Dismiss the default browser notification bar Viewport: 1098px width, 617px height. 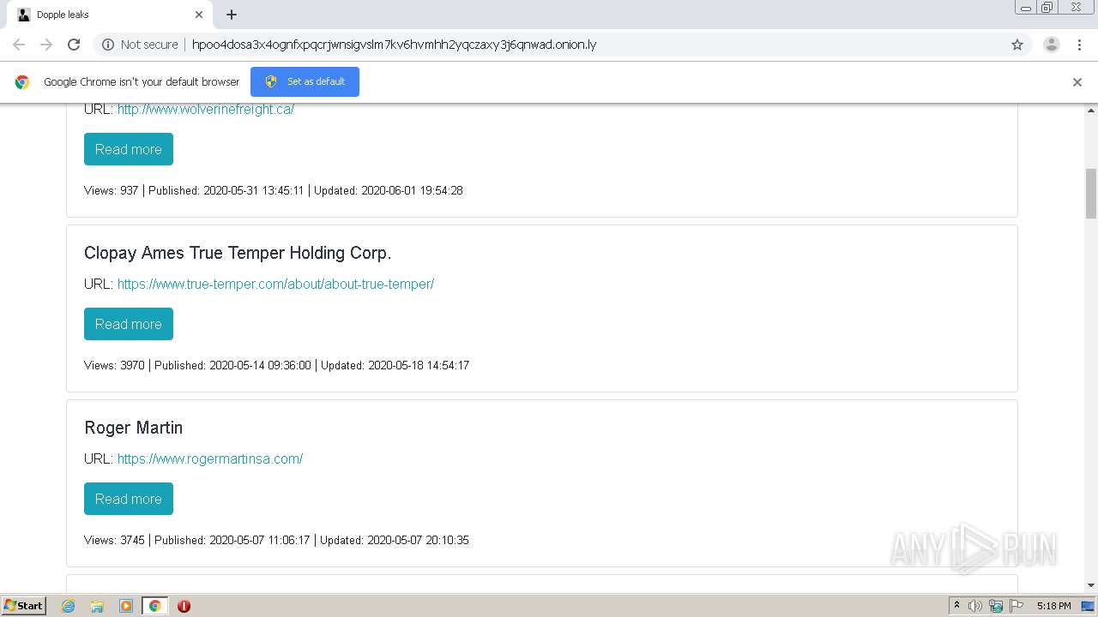(1077, 82)
